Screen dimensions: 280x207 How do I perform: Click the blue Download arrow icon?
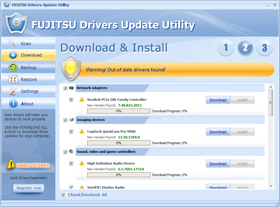coord(13,55)
